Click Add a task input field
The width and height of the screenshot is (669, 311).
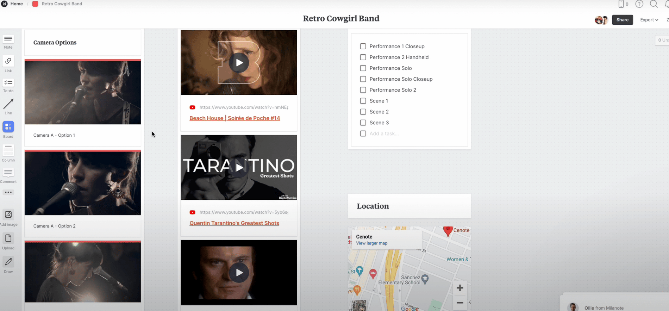point(384,134)
